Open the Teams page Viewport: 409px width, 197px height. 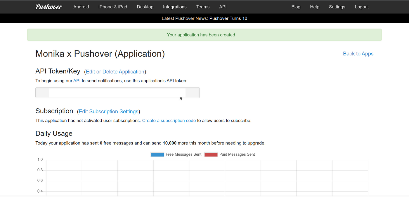203,7
